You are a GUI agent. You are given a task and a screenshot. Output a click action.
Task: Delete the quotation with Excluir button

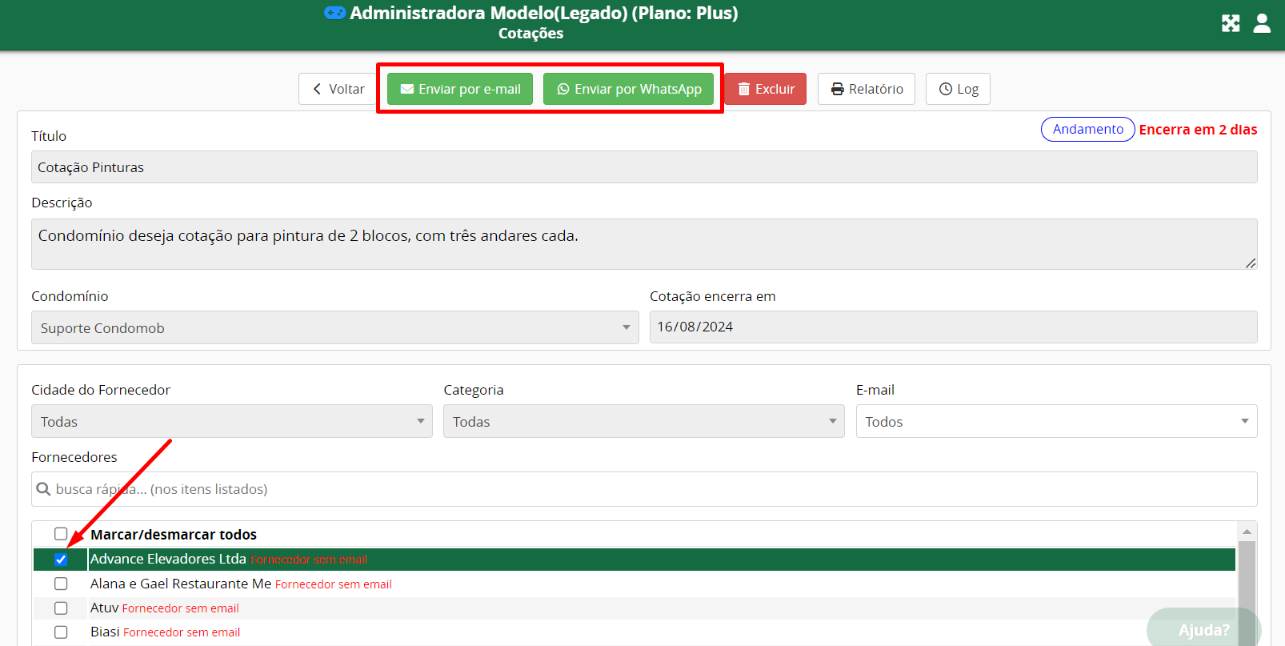[x=766, y=89]
